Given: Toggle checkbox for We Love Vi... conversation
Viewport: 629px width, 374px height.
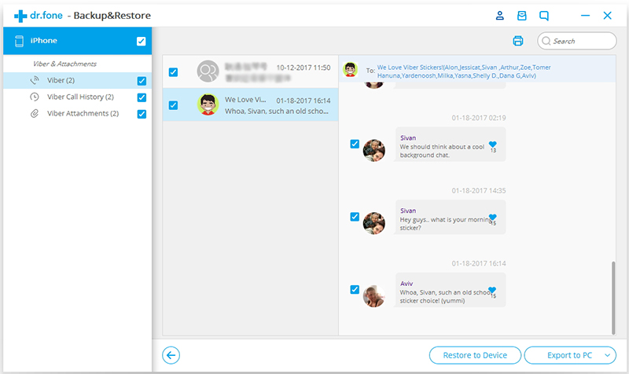Looking at the screenshot, I should coord(173,105).
